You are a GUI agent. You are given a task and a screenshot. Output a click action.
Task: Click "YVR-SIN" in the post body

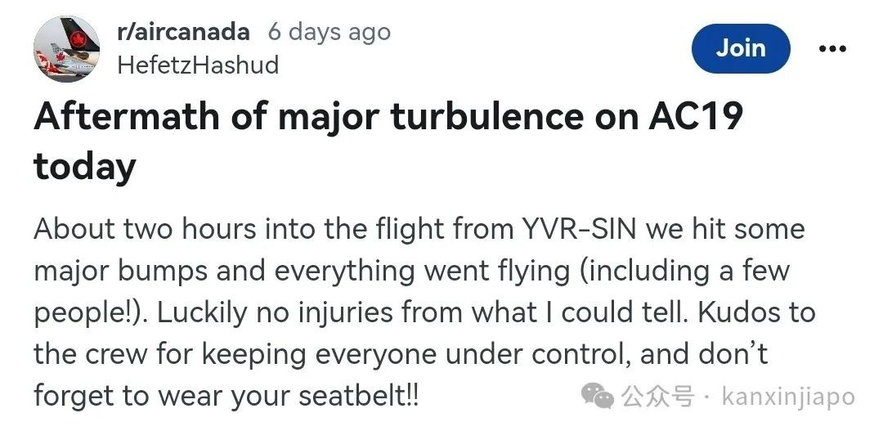(580, 228)
